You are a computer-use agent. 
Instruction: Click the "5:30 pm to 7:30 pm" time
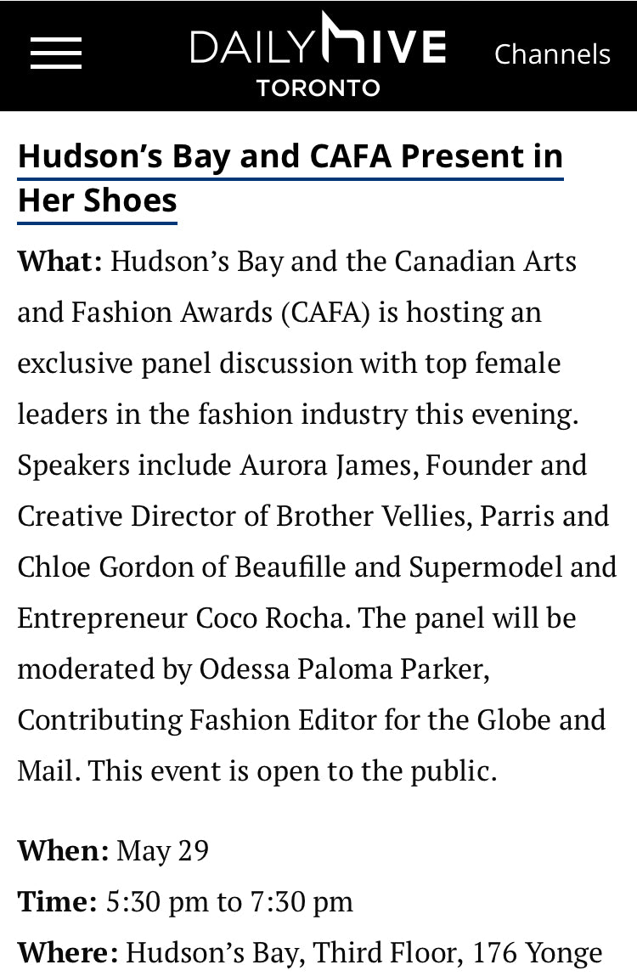[229, 902]
